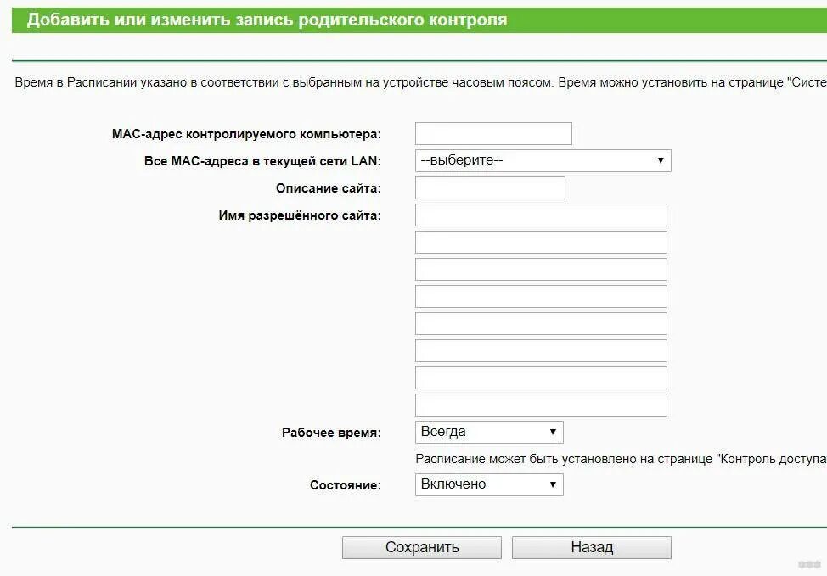Focus the eighth allowed site name field
827x576 pixels.
click(x=541, y=405)
